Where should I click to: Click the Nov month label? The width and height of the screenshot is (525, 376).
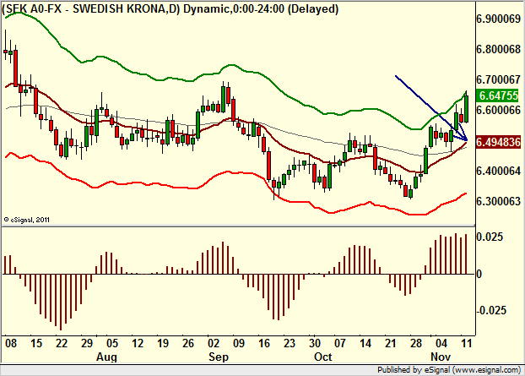[x=441, y=357]
